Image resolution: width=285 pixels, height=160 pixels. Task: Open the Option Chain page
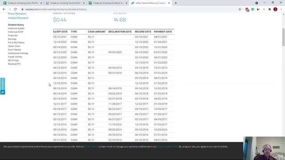point(14,46)
